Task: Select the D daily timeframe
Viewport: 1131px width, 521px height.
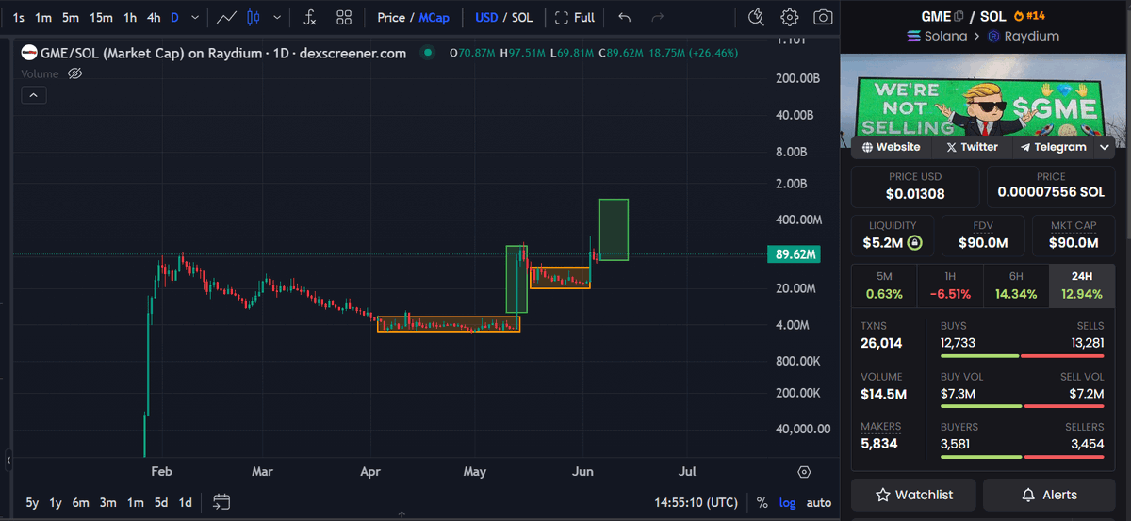Action: click(x=174, y=17)
